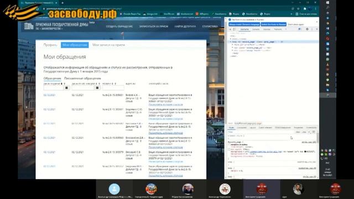The image size is (354, 199).
Task: Open the Properties tab in styles pane
Action: (298, 128)
